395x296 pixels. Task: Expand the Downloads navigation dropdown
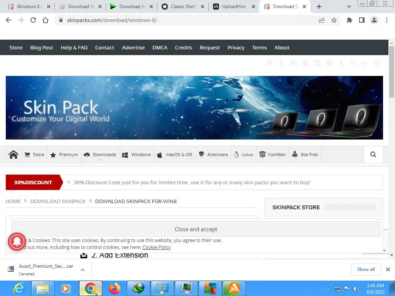100,155
